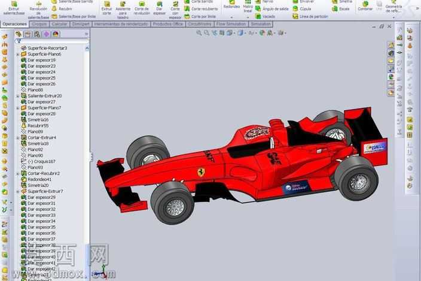Open Asistente para taladro
421x281 pixels.
click(123, 10)
